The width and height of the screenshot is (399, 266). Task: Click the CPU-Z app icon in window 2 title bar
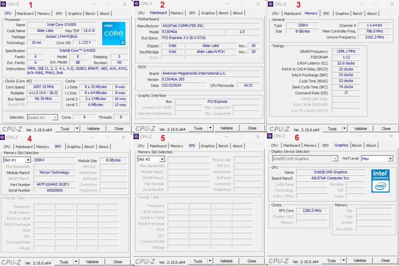pos(136,3)
